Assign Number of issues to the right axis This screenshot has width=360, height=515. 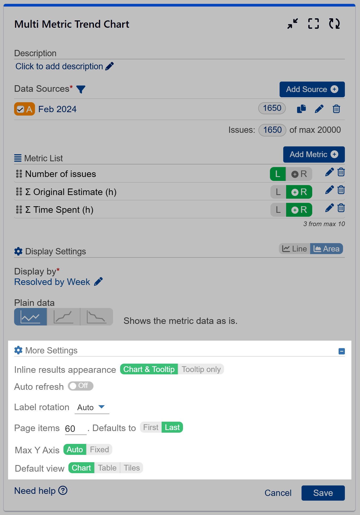click(299, 174)
